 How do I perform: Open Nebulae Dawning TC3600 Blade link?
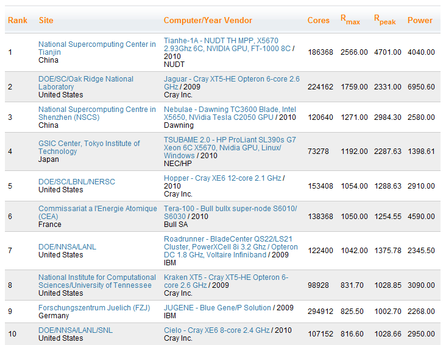pos(230,113)
